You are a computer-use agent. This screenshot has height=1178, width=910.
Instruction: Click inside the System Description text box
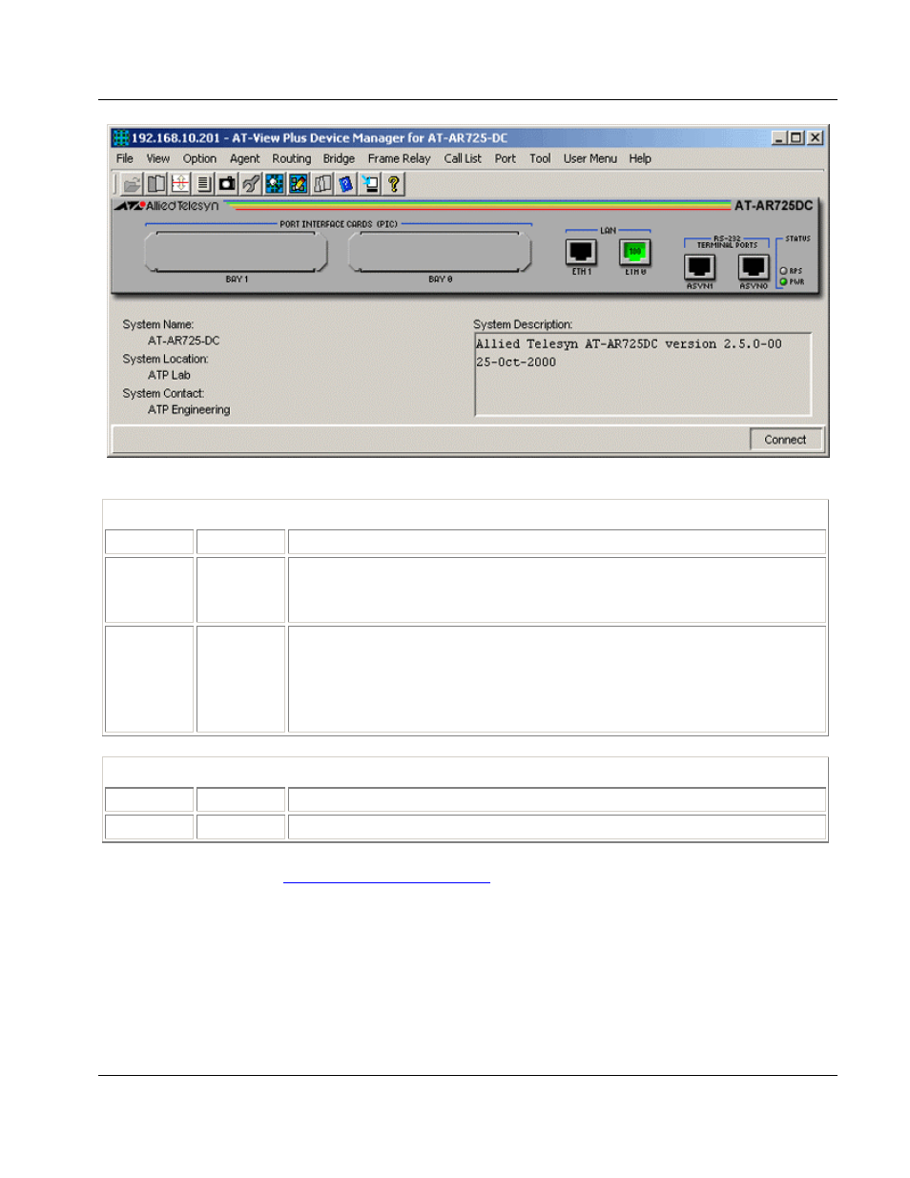coord(643,374)
